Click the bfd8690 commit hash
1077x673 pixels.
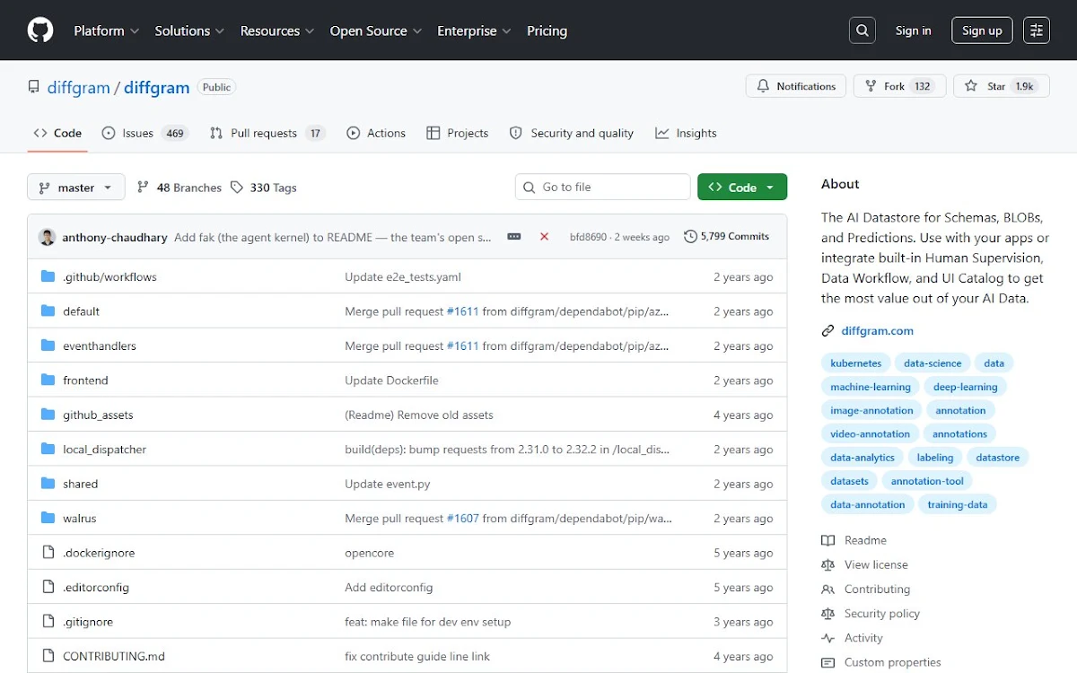pyautogui.click(x=588, y=237)
